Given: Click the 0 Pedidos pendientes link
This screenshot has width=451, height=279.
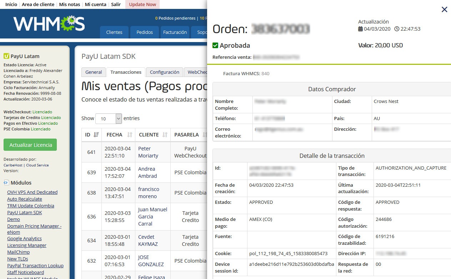Looking at the screenshot, I should 175,18.
